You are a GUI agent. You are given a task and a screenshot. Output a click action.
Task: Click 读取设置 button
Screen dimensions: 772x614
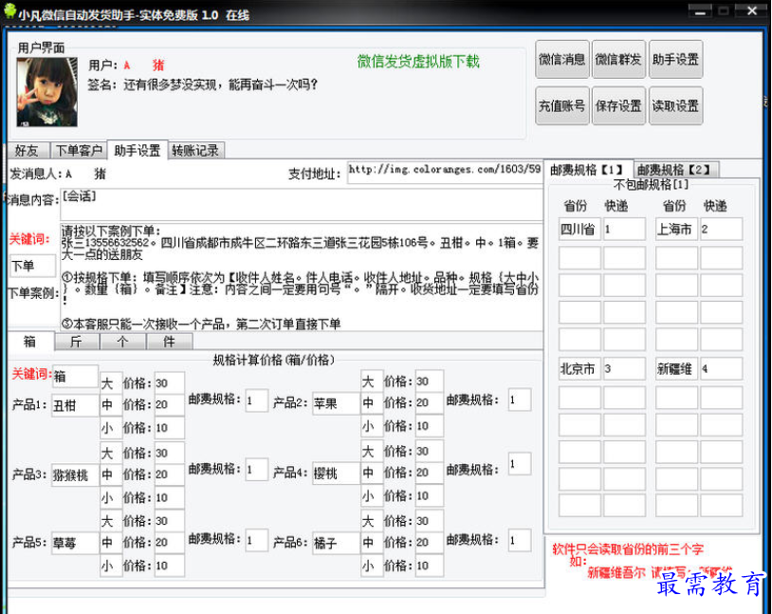click(x=675, y=106)
